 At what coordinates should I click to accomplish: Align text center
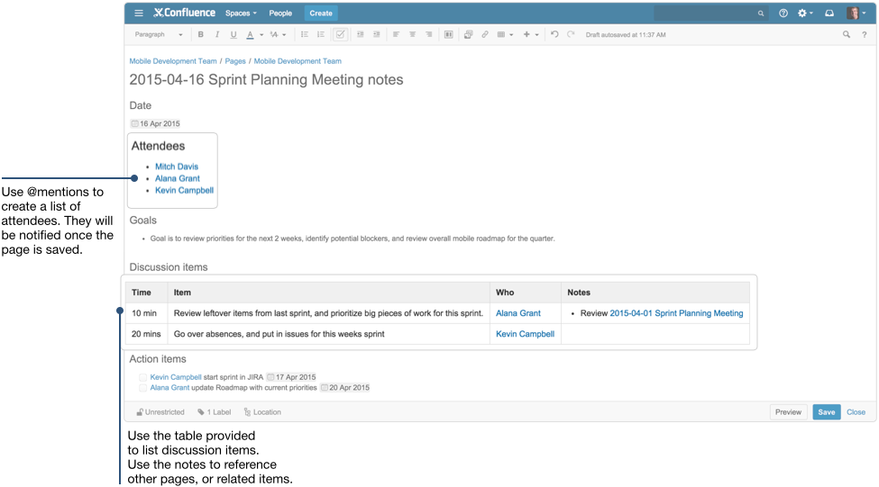pos(412,35)
